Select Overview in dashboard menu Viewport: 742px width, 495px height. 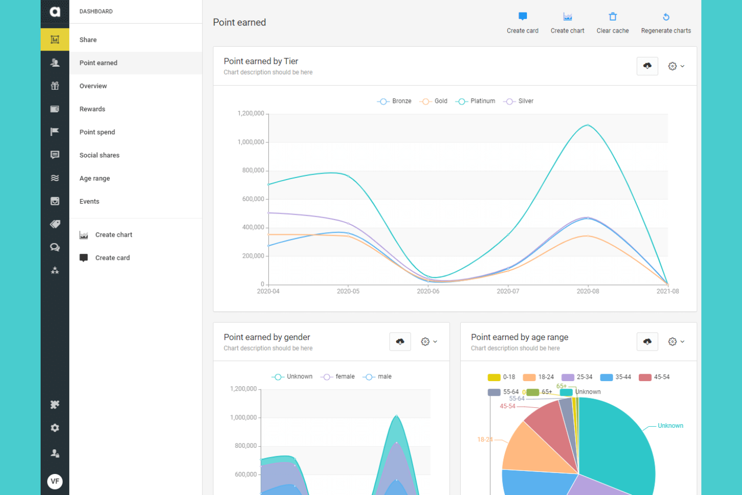tap(135, 86)
